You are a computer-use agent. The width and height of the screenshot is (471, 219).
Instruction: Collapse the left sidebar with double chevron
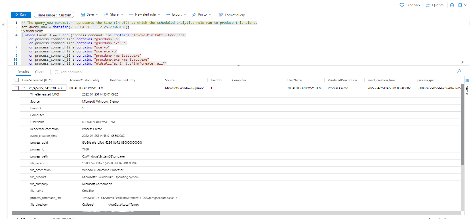[3, 25]
